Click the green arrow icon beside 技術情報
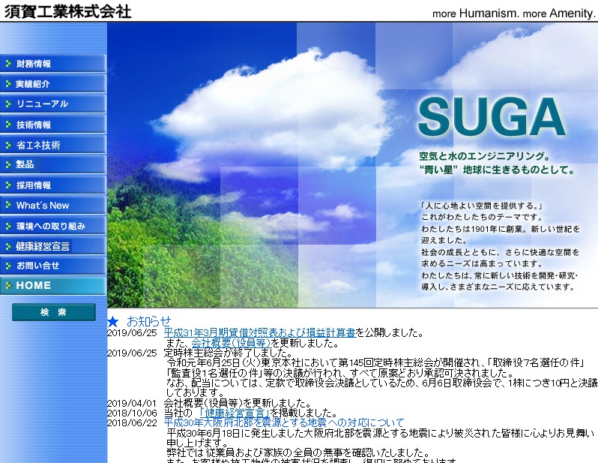 point(8,124)
